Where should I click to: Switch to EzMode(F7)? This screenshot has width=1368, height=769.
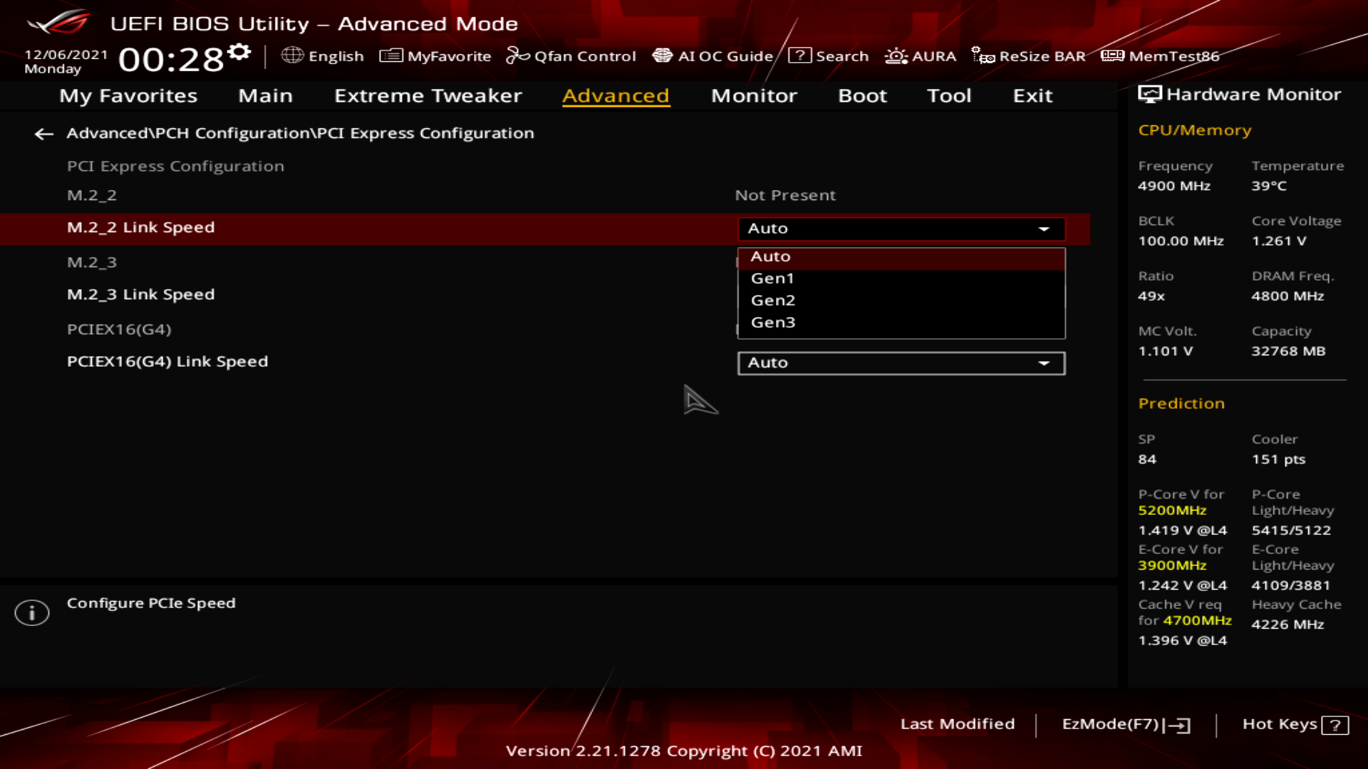click(x=1125, y=724)
